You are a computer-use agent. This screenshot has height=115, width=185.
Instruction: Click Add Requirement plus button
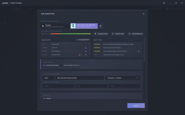(77, 40)
